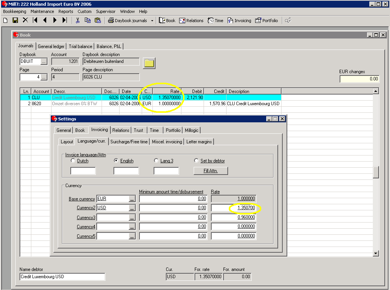Open the Trust tab in Settings
The image size is (390, 290).
tap(139, 130)
